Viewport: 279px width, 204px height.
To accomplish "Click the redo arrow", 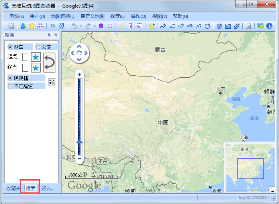I will 88,26.
